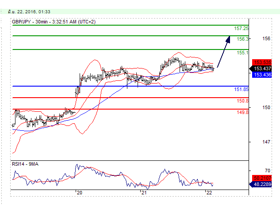Click the 149.8 support level label
The image size is (280, 205).
pos(242,112)
